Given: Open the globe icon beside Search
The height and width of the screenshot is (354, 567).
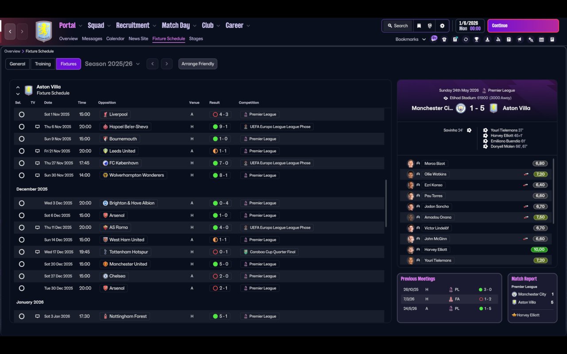Looking at the screenshot, I should (x=430, y=26).
